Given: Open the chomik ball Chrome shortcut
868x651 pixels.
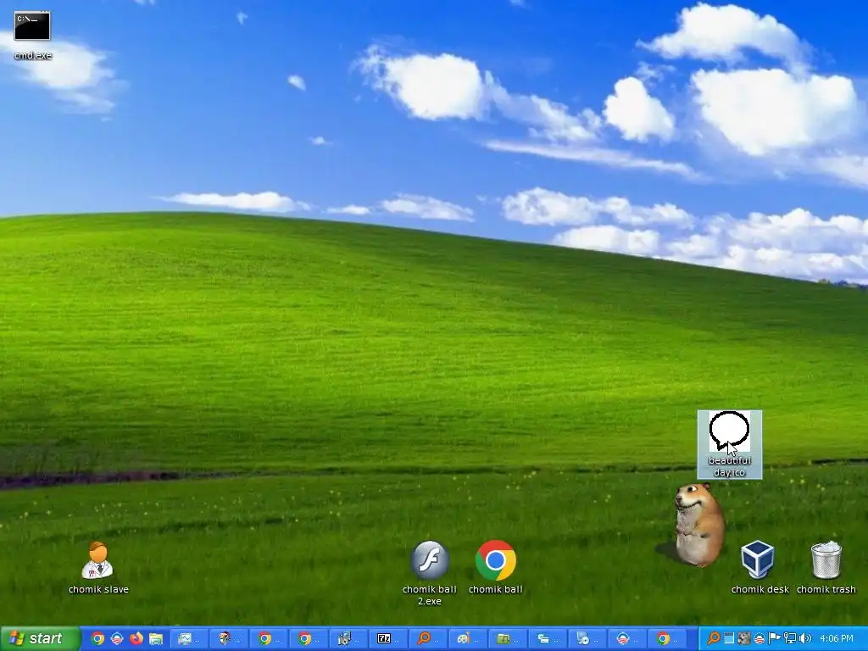Looking at the screenshot, I should [x=495, y=567].
